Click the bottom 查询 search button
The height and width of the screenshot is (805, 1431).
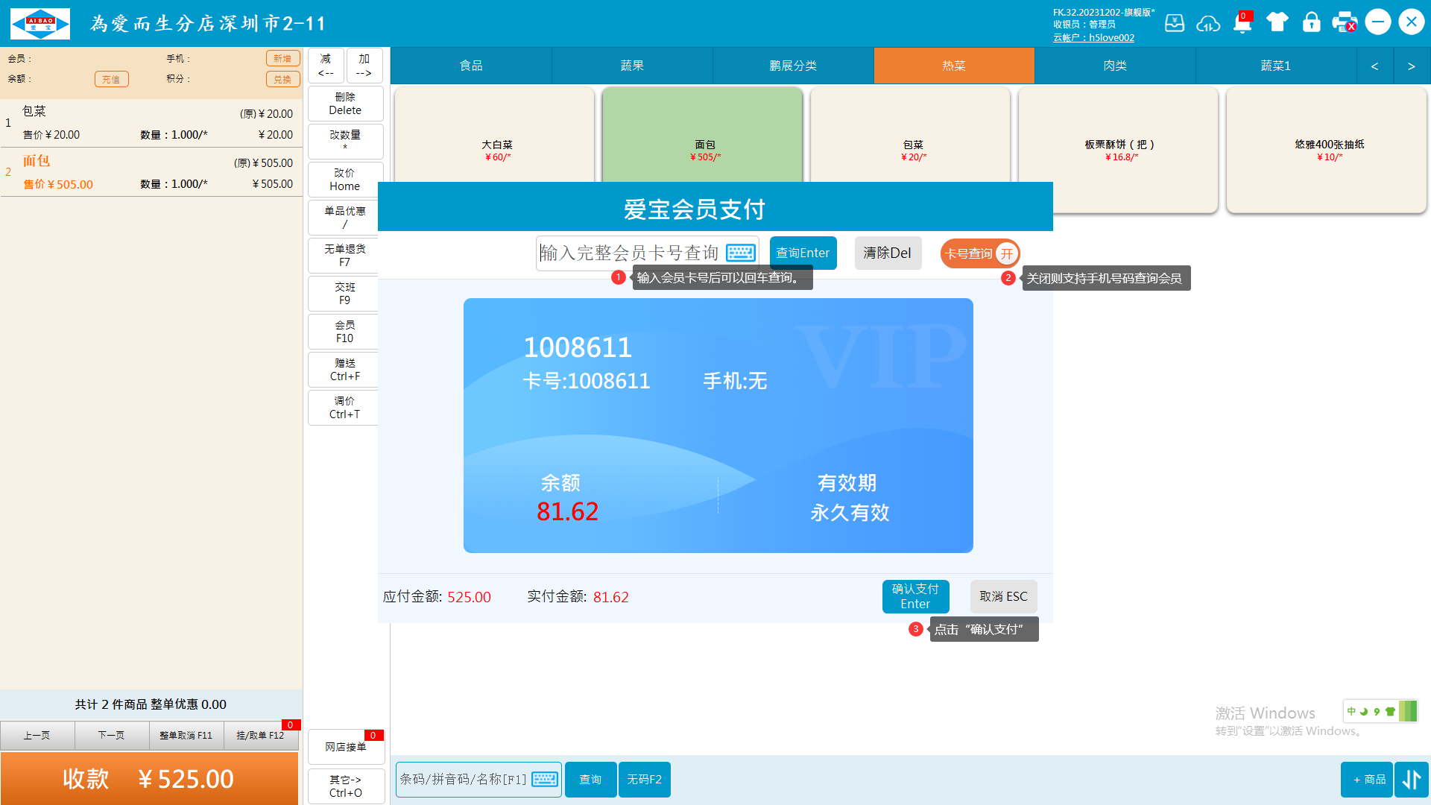591,780
